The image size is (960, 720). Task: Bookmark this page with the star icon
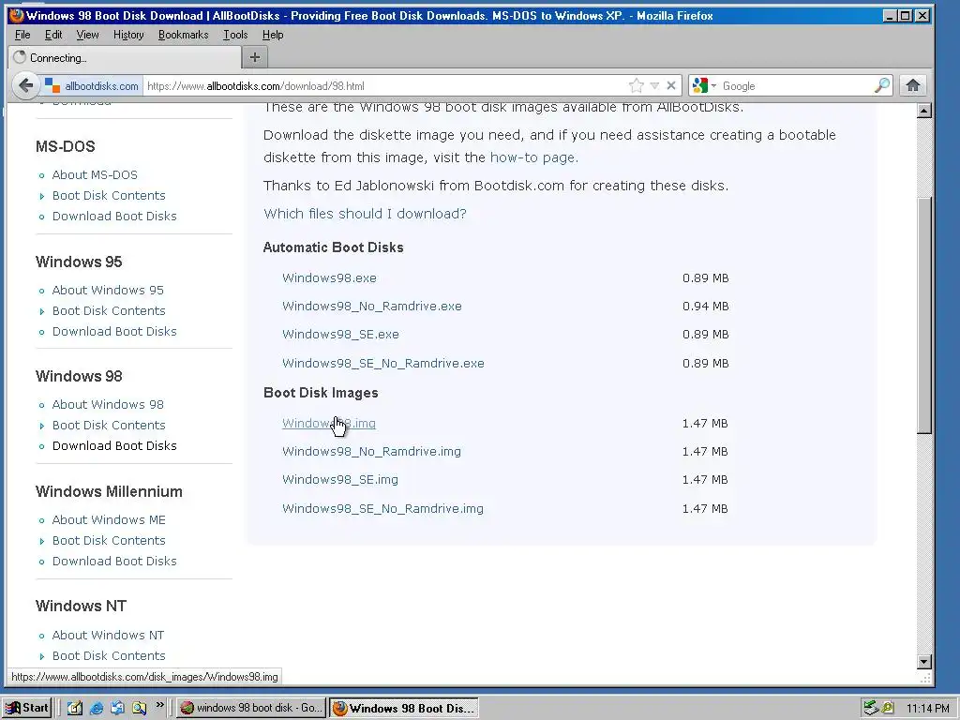[637, 85]
